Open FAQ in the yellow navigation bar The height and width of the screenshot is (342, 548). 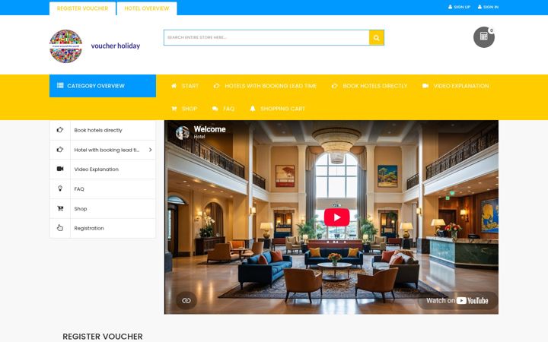228,109
